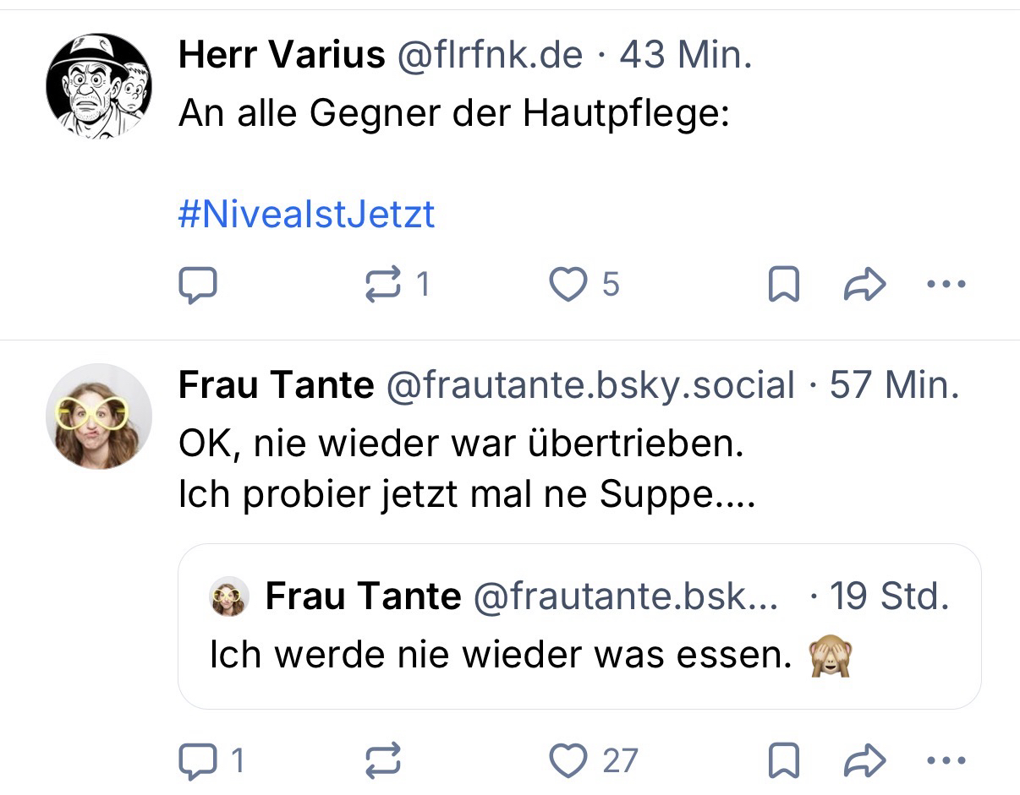The width and height of the screenshot is (1020, 795).
Task: Like Frau Tante's Suppe post
Action: [x=568, y=761]
